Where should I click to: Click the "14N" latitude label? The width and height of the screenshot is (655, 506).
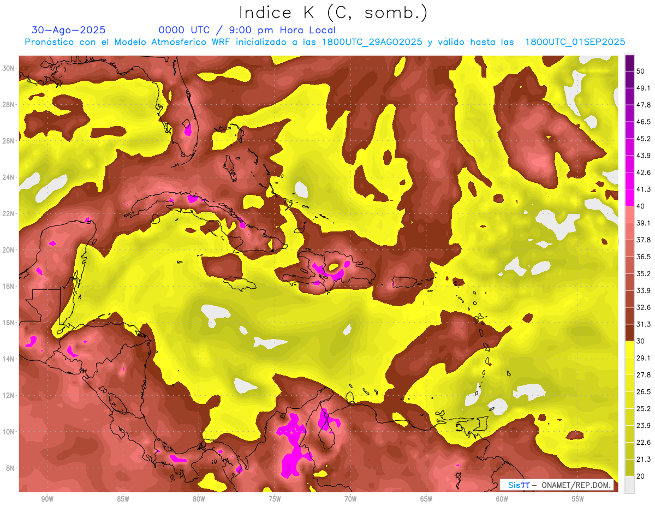coord(8,359)
